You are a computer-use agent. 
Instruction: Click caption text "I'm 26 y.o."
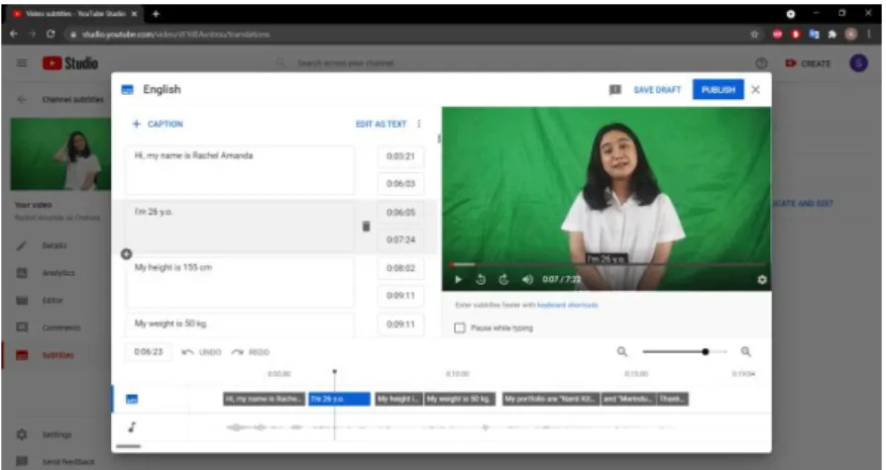tap(154, 212)
